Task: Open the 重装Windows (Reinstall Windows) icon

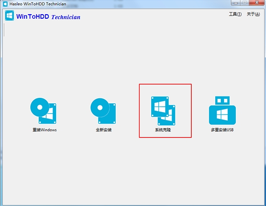Action: [x=44, y=111]
